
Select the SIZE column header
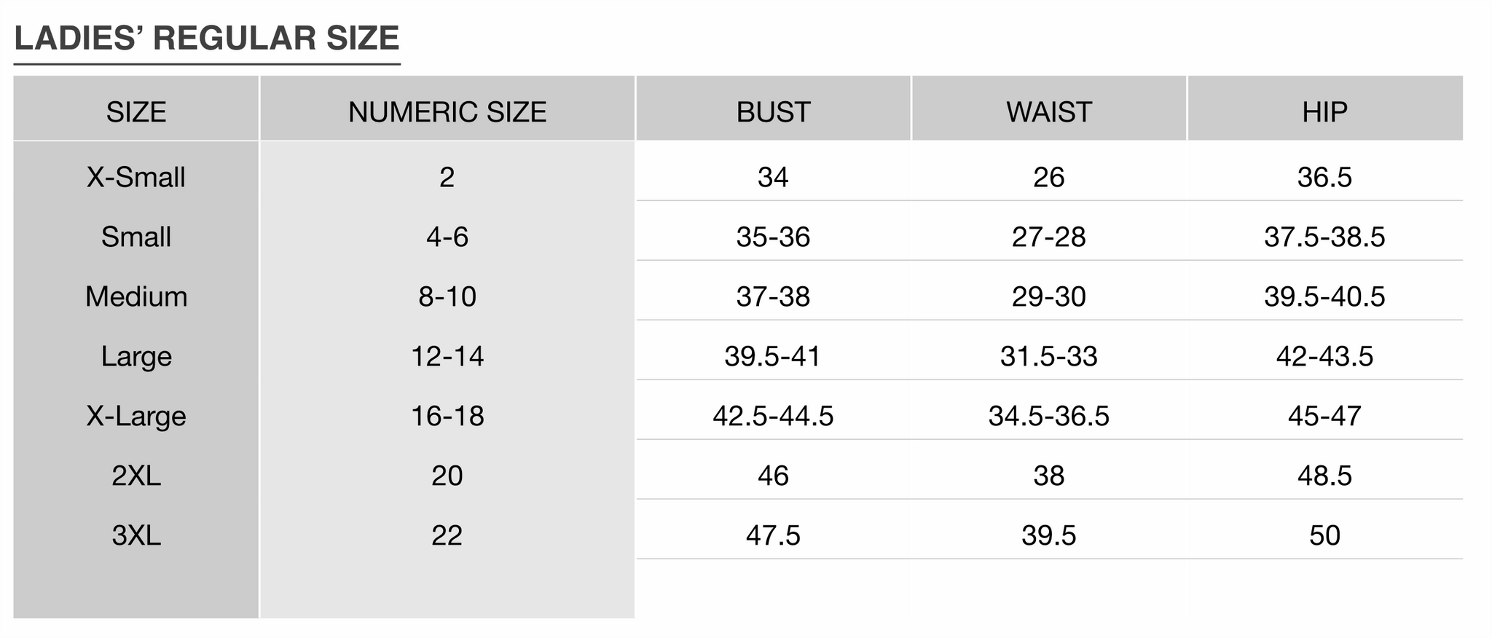[x=136, y=112]
